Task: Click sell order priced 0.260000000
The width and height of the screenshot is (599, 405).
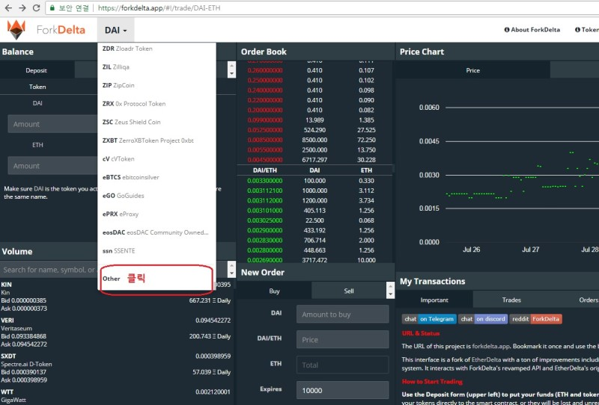Action: [x=314, y=70]
